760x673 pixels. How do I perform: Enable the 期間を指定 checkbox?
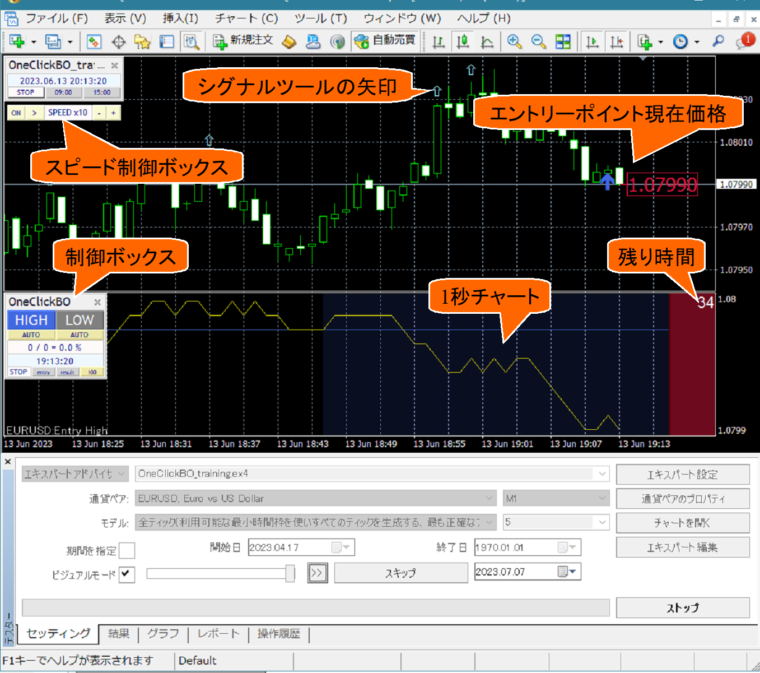127,550
